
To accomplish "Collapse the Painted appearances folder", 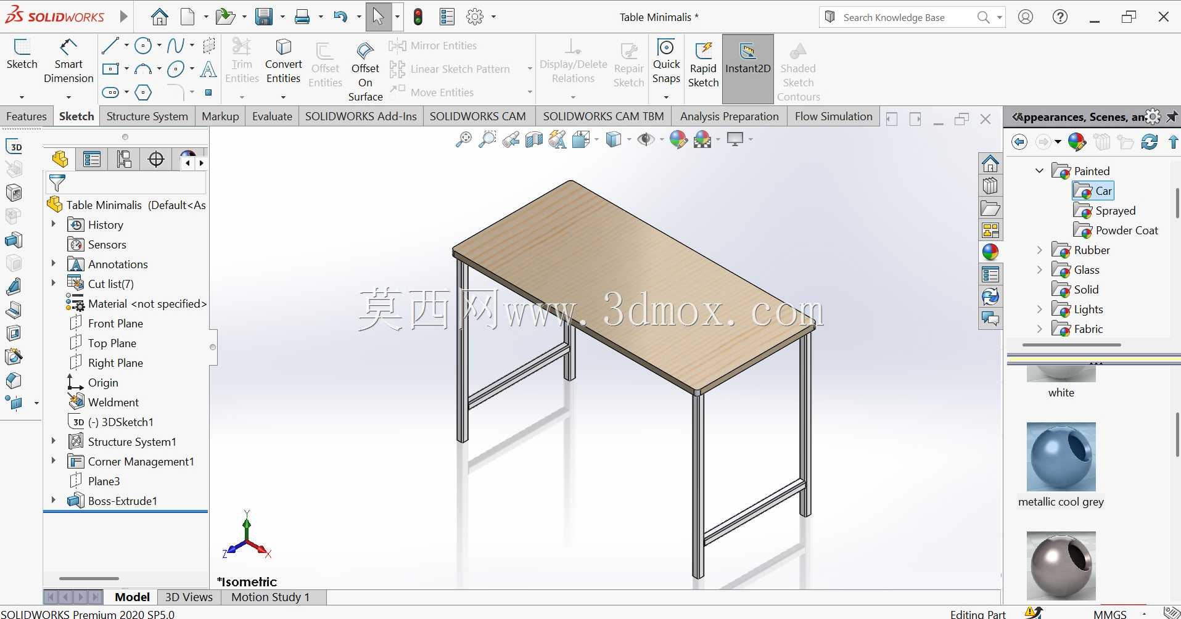I will point(1039,171).
